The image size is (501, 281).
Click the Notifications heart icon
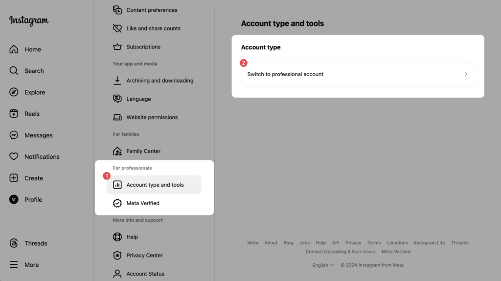(x=14, y=156)
